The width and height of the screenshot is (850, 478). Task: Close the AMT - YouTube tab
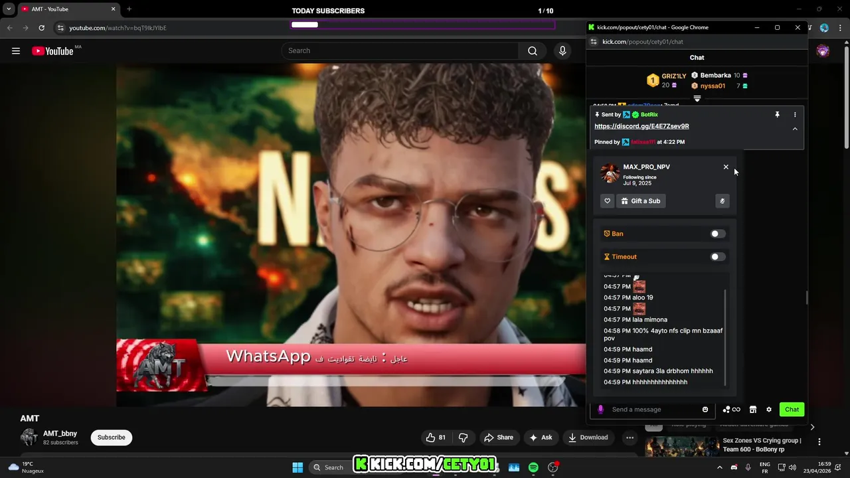tap(113, 9)
